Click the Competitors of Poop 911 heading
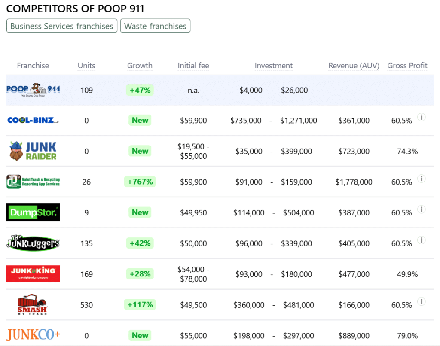Viewport: 440px width, 346px height. tap(75, 9)
